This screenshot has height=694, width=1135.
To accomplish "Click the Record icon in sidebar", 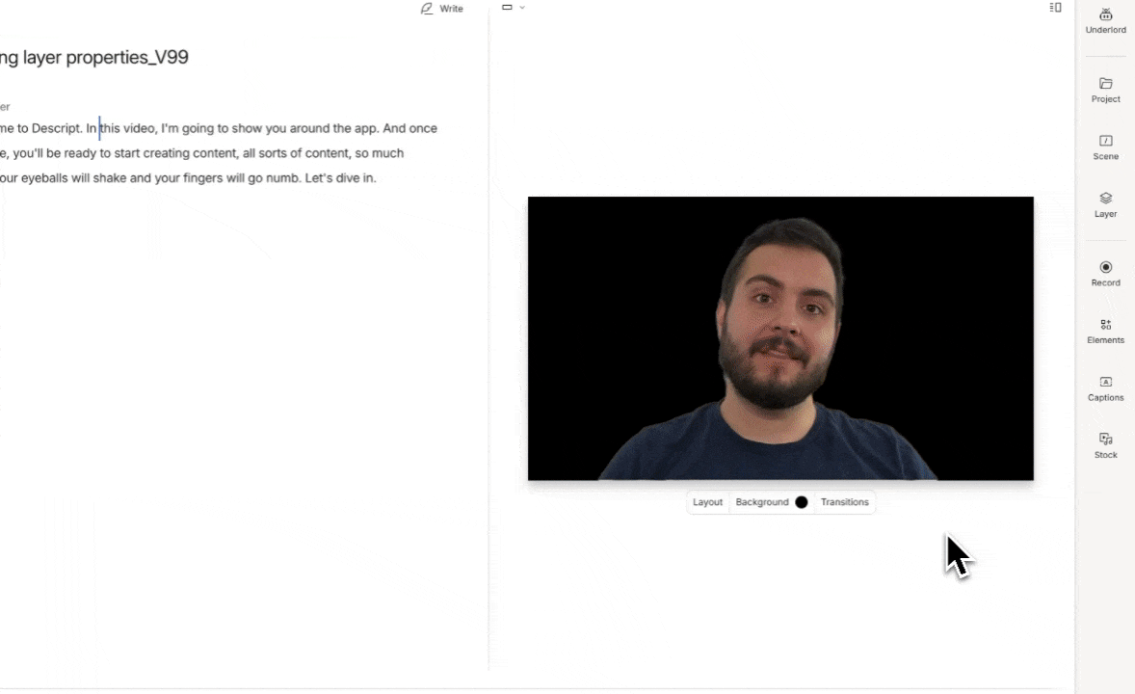I will 1105,273.
